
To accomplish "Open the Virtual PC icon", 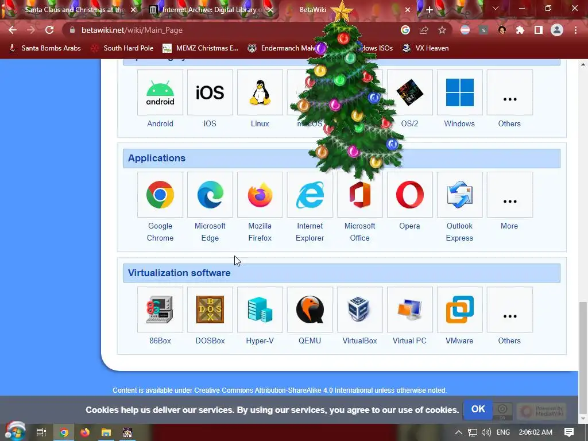I will [409, 310].
